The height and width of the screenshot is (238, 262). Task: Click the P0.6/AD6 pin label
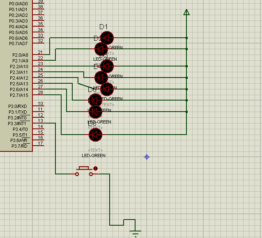pos(18,38)
